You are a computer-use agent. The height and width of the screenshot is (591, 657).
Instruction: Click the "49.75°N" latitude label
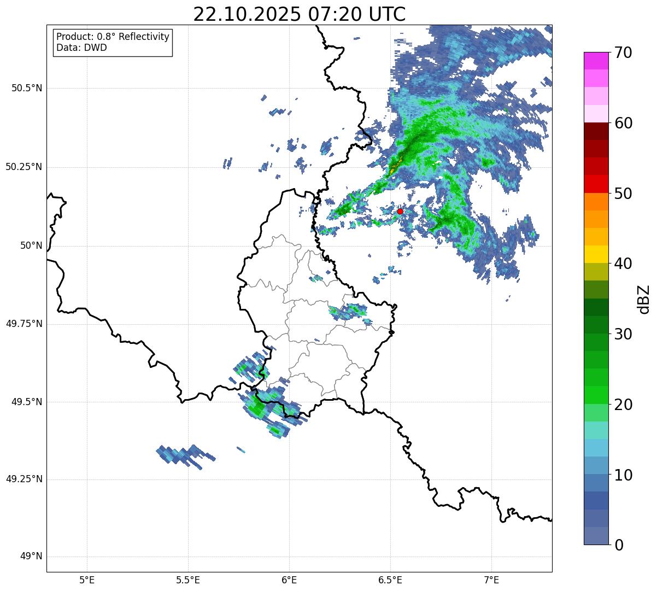[24, 324]
